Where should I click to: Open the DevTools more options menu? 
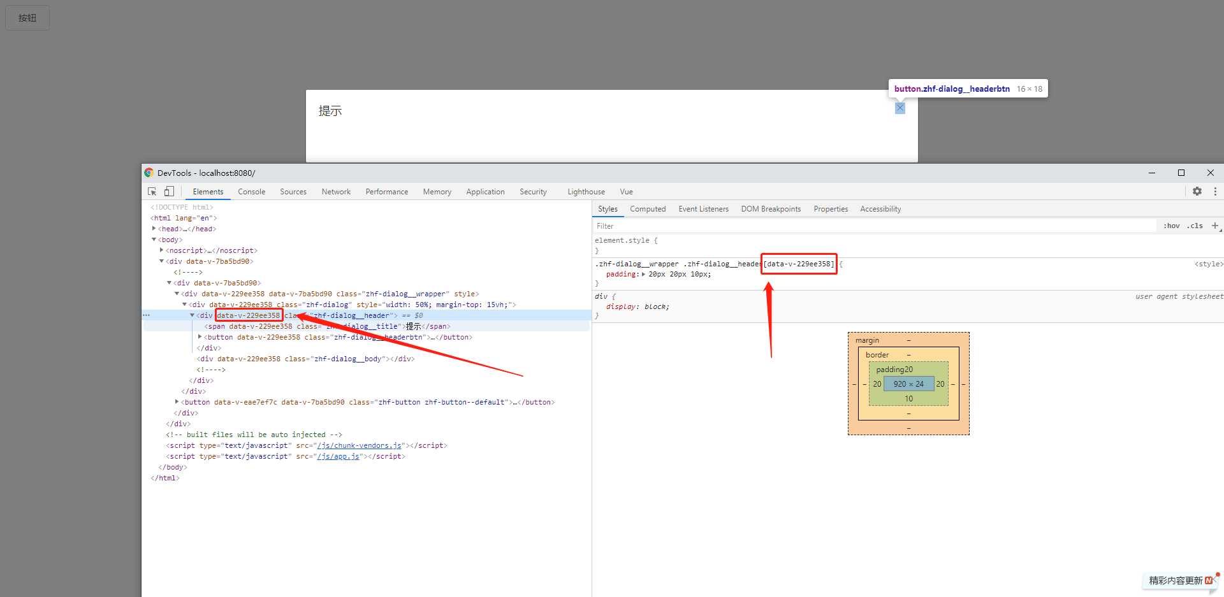tap(1215, 191)
